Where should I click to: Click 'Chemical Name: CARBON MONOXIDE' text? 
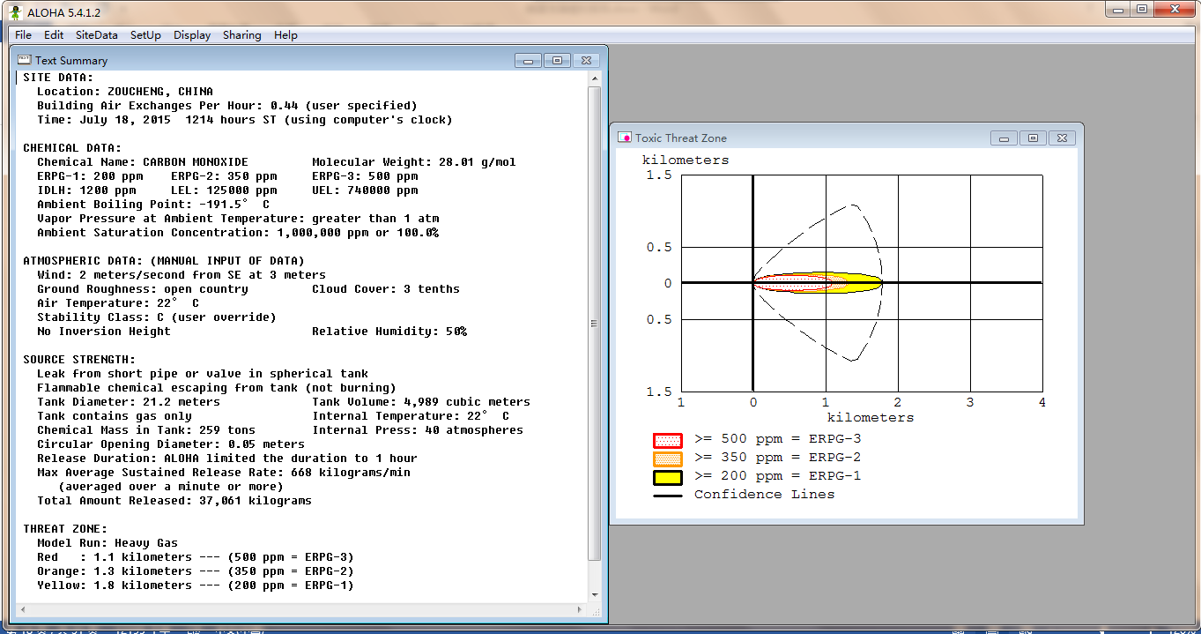[x=143, y=162]
